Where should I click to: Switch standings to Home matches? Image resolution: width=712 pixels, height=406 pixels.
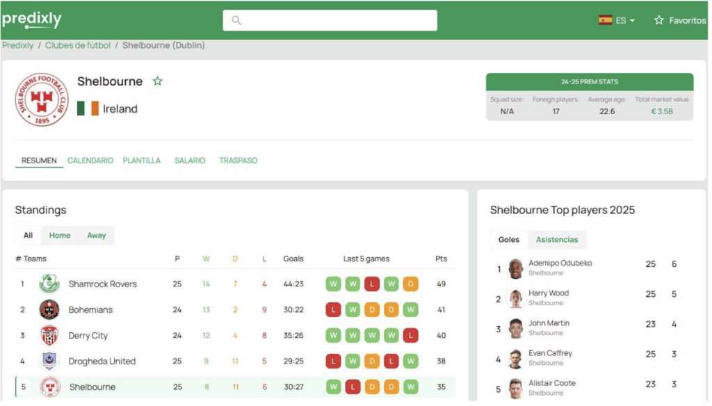60,236
